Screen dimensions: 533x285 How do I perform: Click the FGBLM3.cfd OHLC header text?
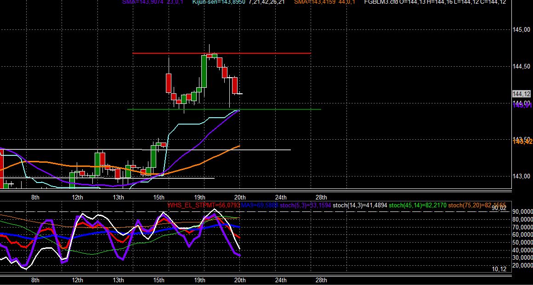click(435, 2)
